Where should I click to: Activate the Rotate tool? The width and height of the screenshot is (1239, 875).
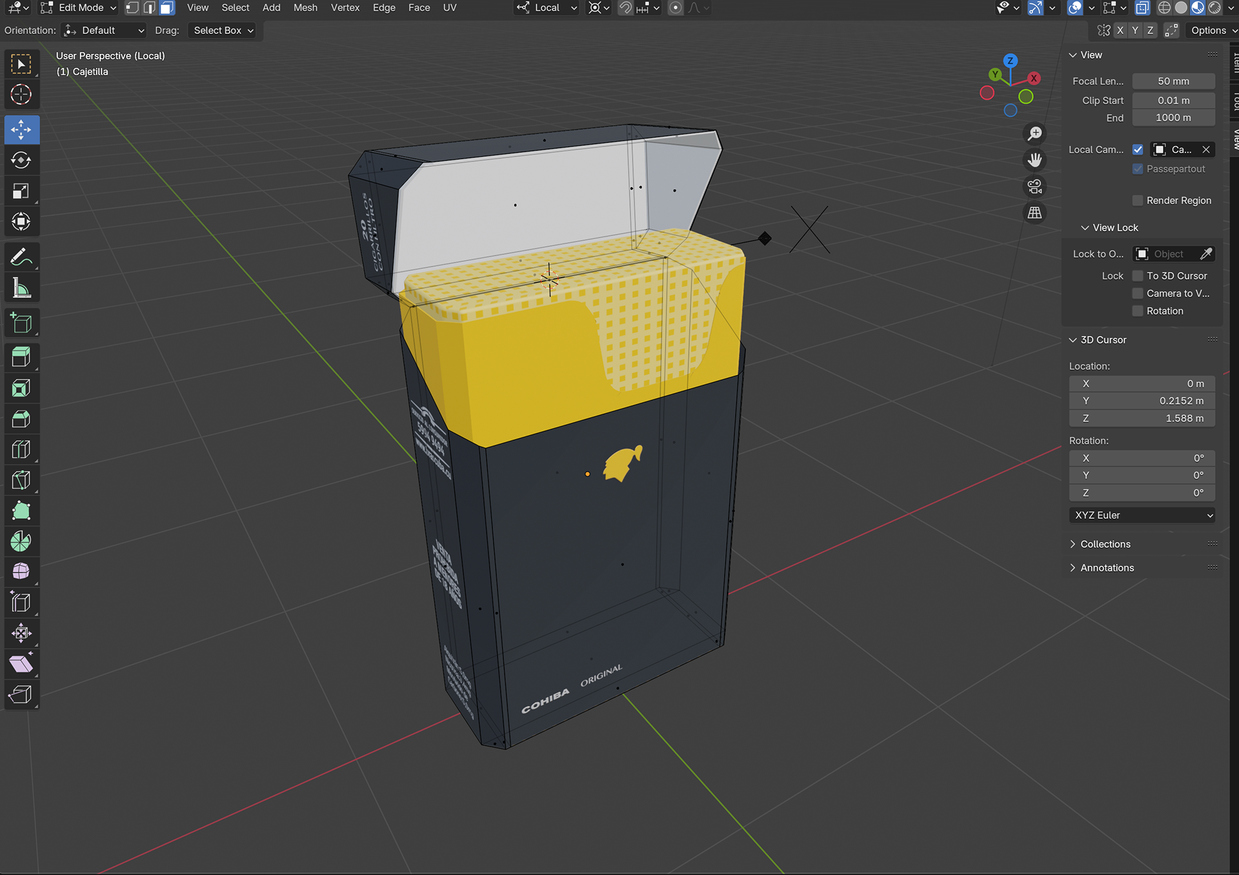(x=21, y=160)
